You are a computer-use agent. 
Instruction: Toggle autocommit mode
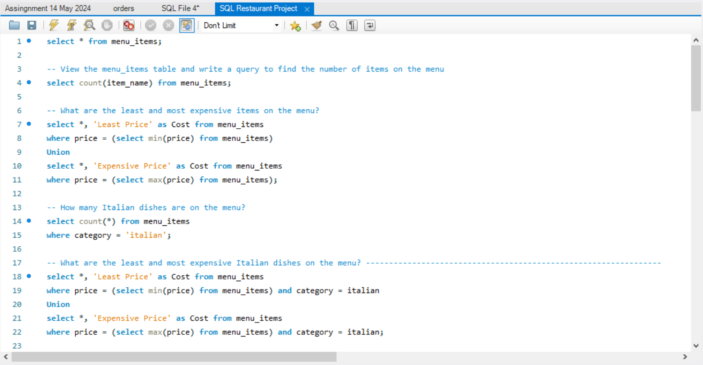click(x=187, y=25)
